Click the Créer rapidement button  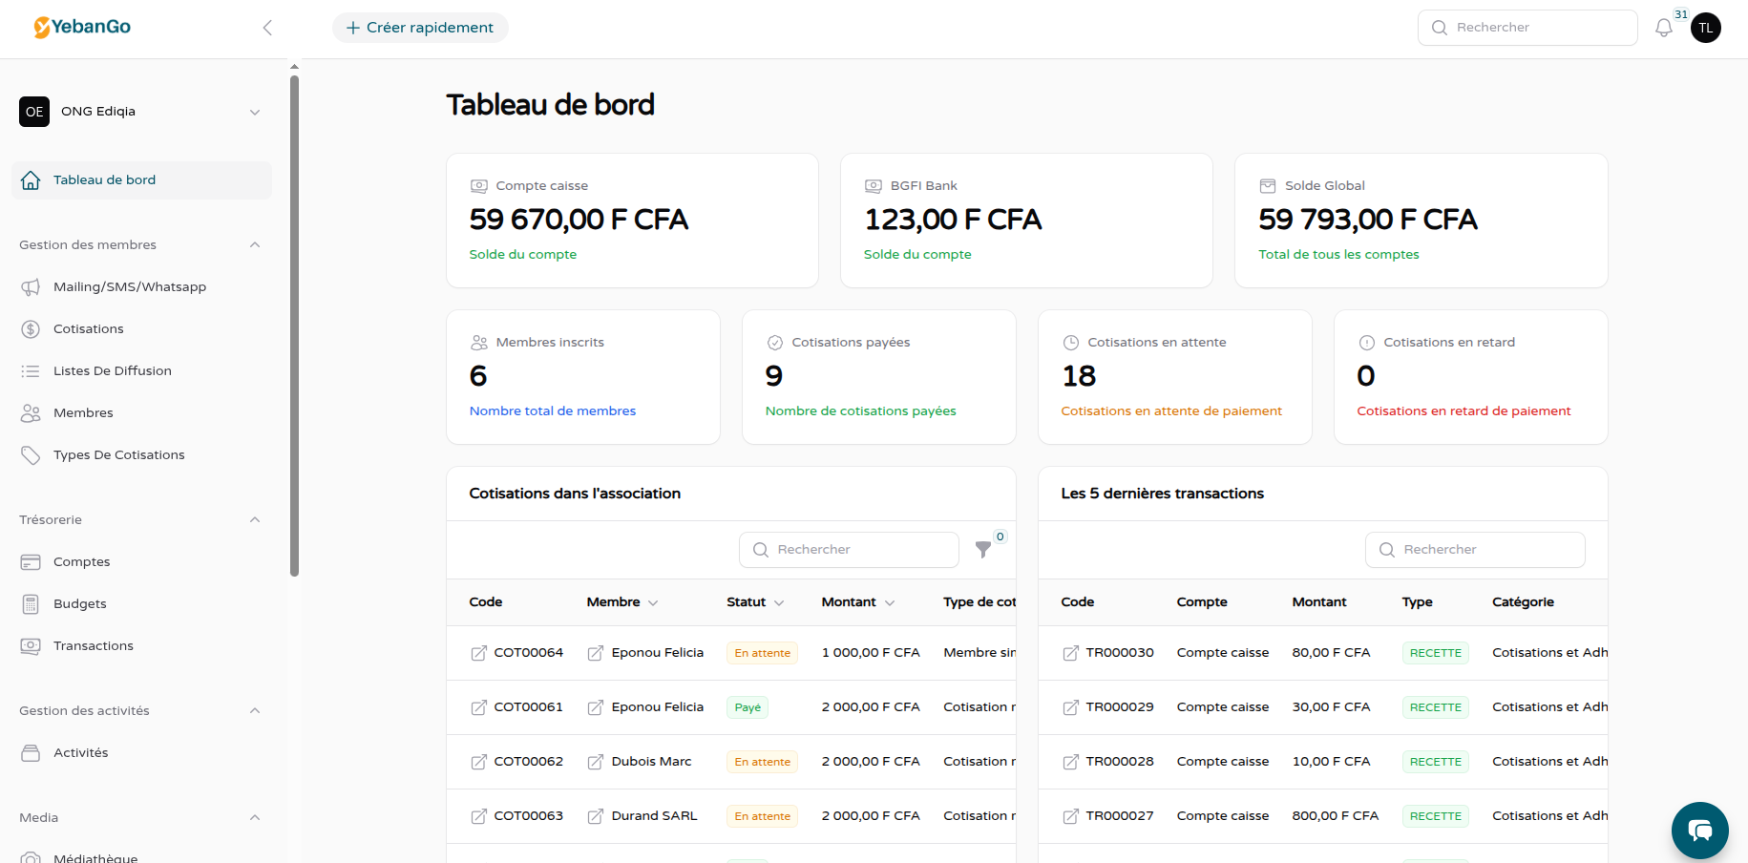(420, 28)
